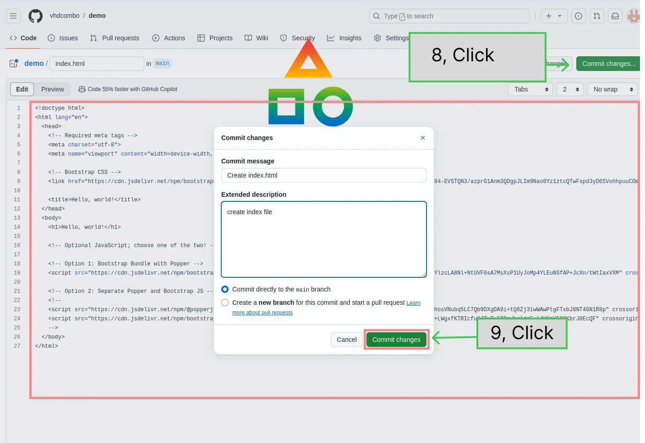Click the Insights tab graph icon
The image size is (645, 443).
pos(331,38)
